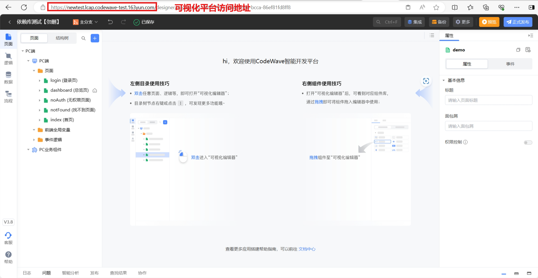This screenshot has width=538, height=278.
Task: Select the 属性 segmented tab
Action: 467,64
